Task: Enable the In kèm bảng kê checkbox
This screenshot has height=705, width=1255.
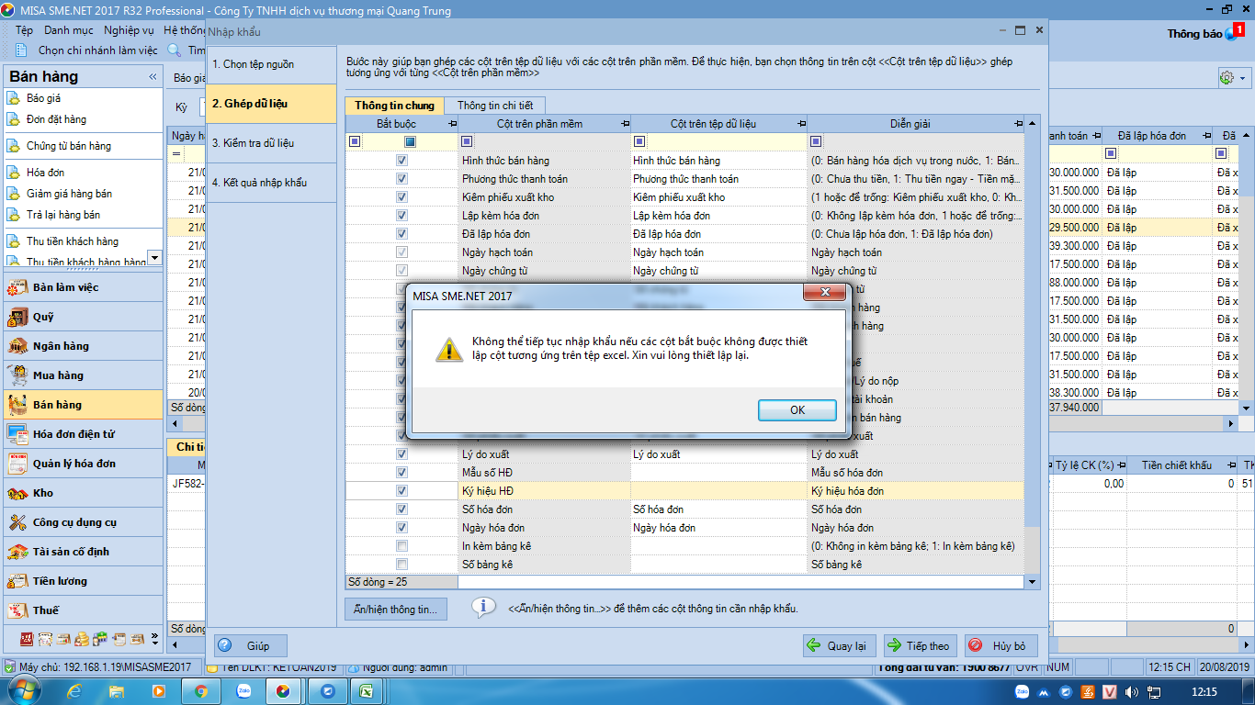Action: [401, 546]
